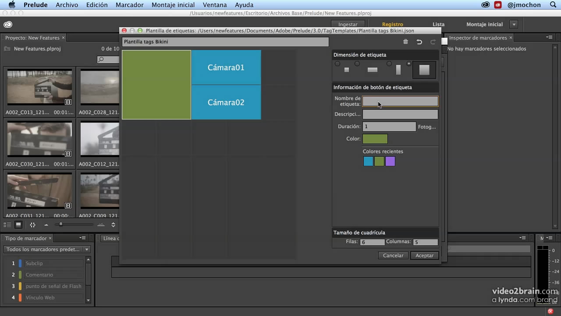Viewport: 561px width, 316px height.
Task: Select the tall rectangle tag dimension radio
Action: coord(389,64)
